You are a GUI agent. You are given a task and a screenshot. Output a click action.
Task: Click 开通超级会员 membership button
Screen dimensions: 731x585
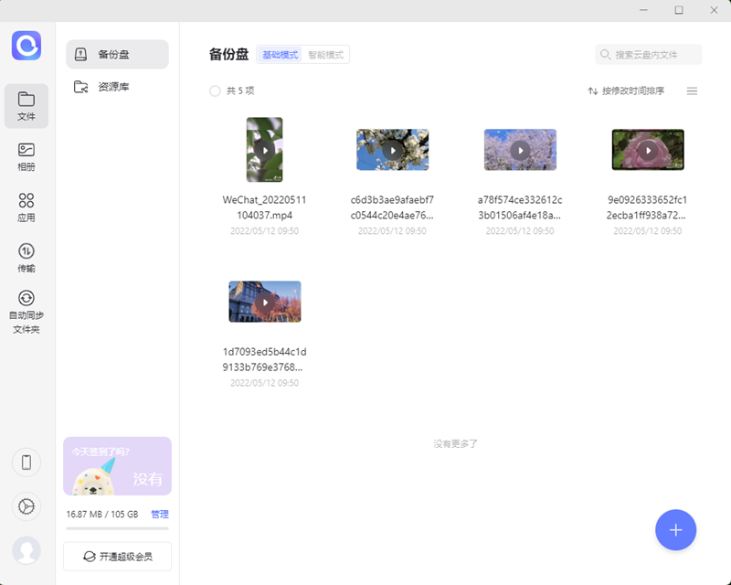(117, 556)
